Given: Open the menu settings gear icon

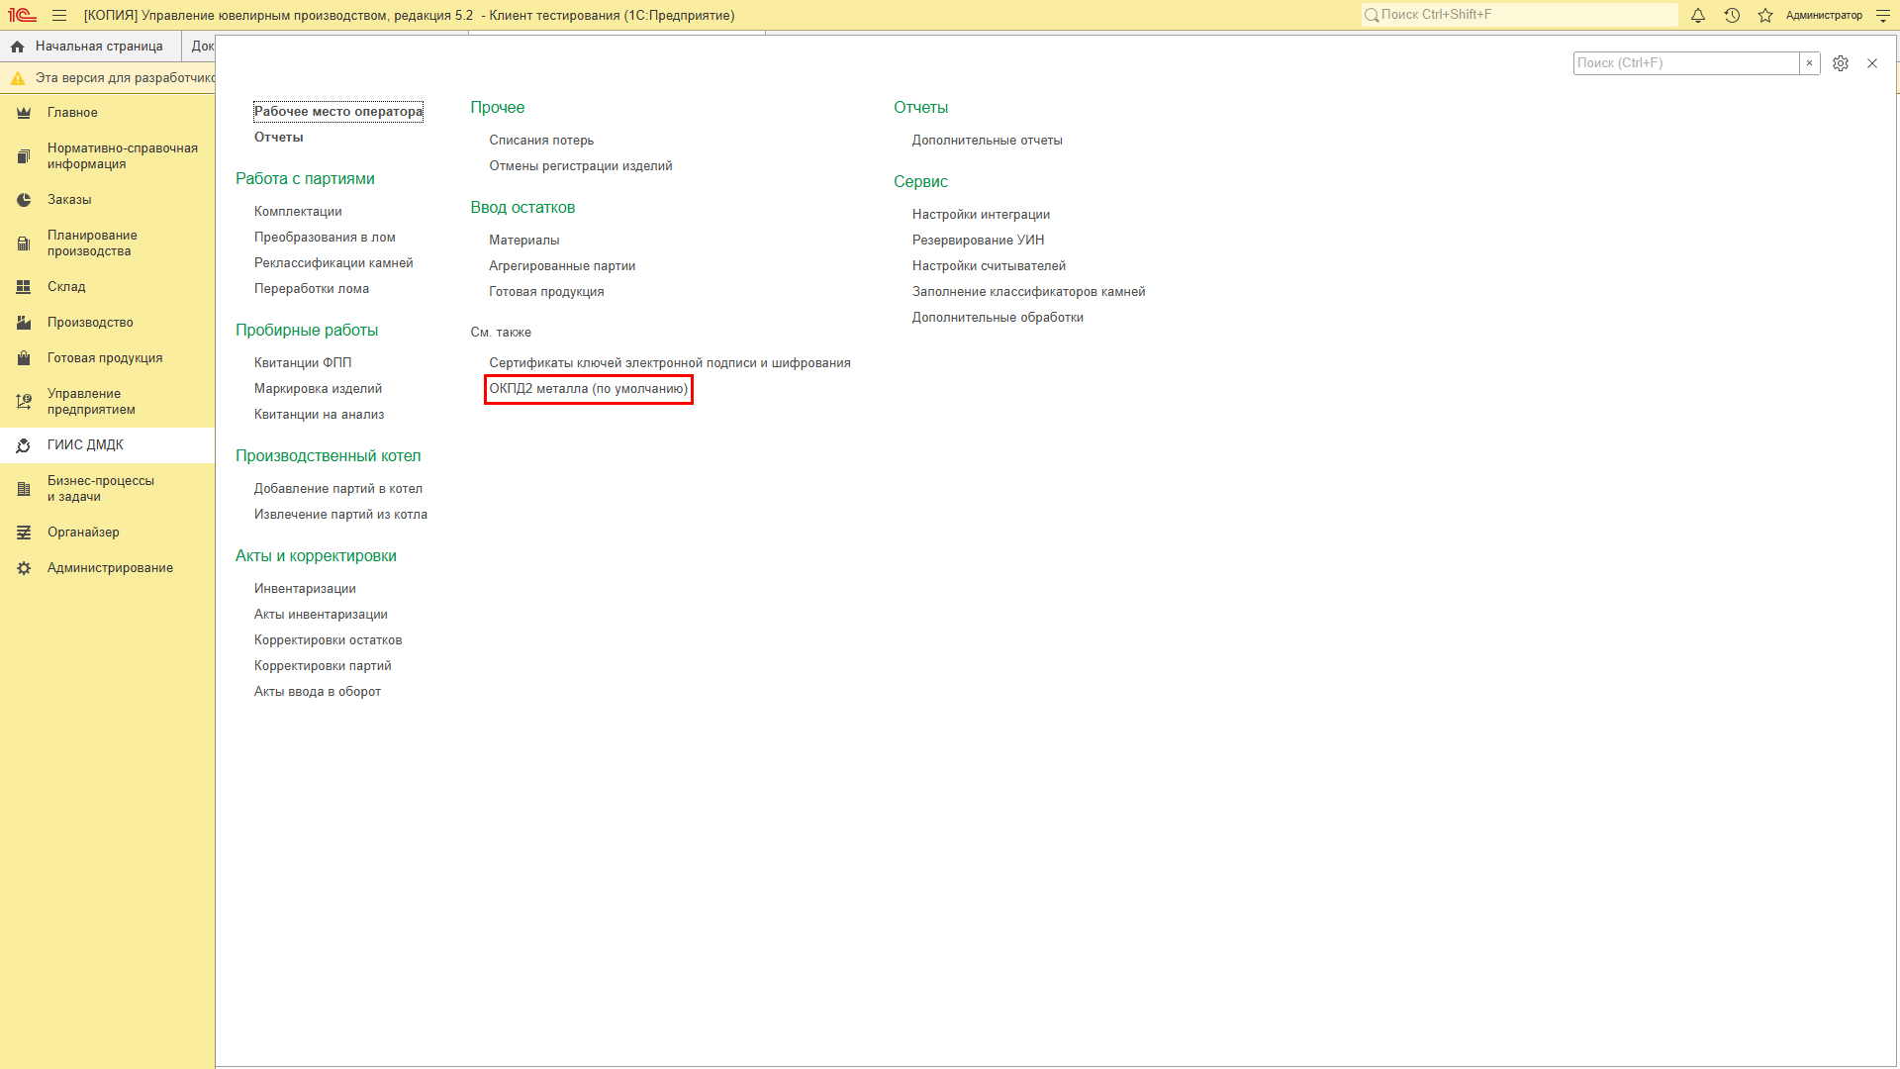Looking at the screenshot, I should (x=1841, y=63).
